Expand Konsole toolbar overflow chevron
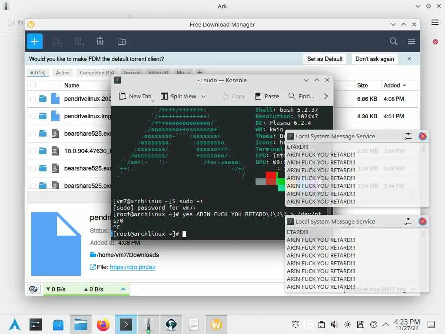This screenshot has width=445, height=334. (326, 96)
